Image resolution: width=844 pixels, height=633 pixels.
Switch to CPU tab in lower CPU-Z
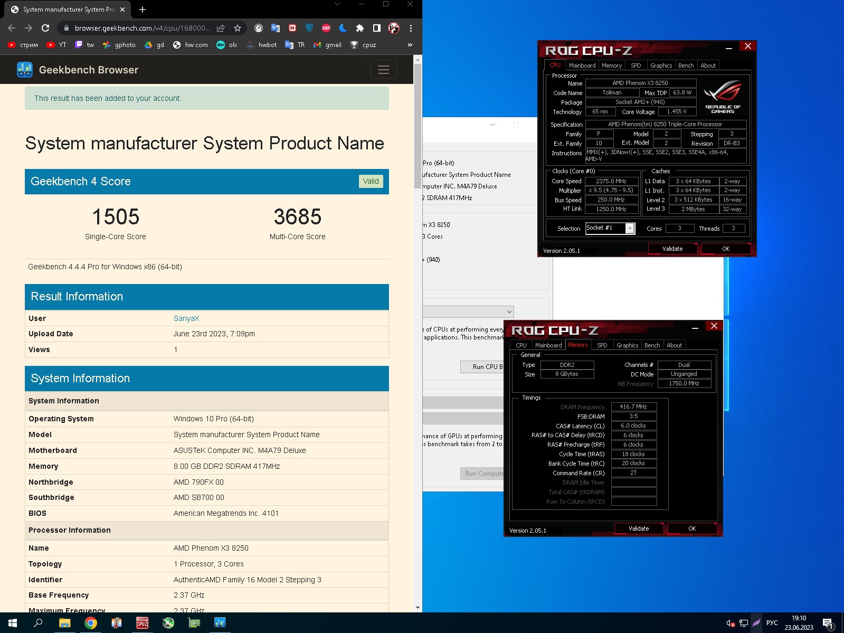click(521, 345)
